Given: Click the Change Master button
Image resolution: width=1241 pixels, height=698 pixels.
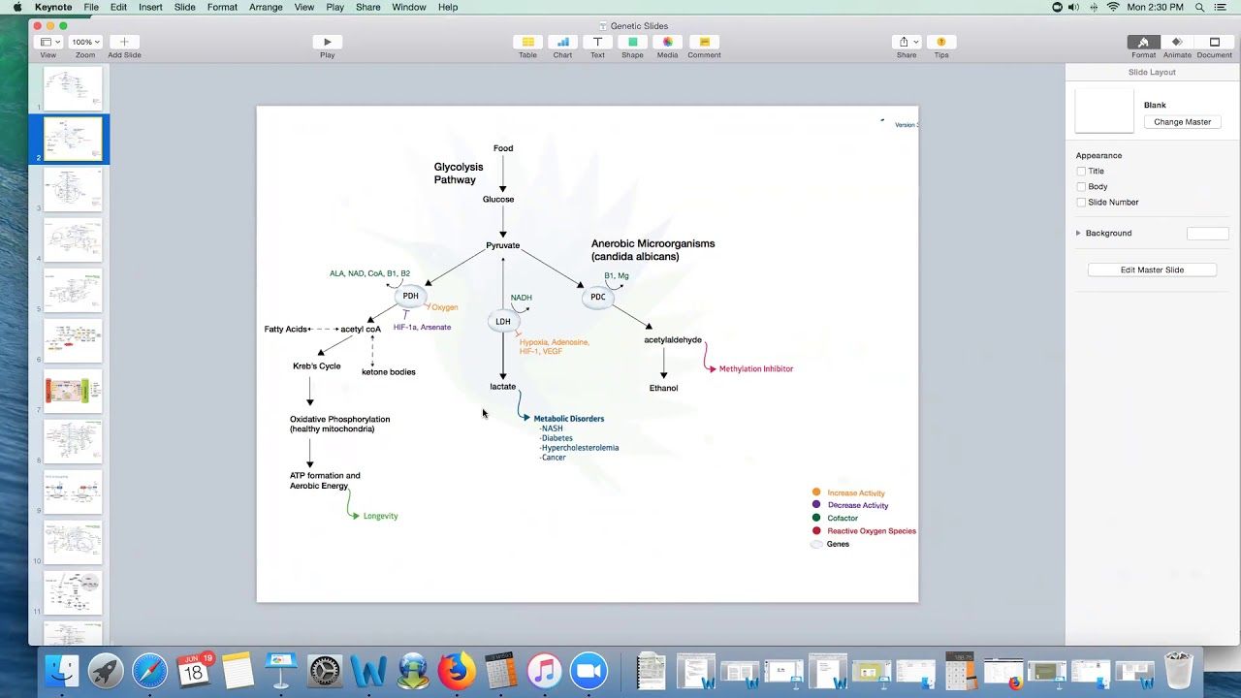Looking at the screenshot, I should [x=1182, y=122].
